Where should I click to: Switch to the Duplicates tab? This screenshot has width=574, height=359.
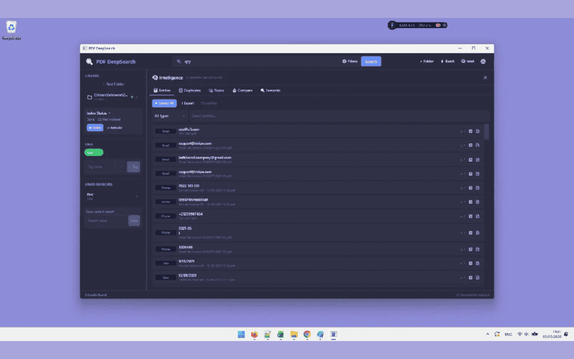189,90
